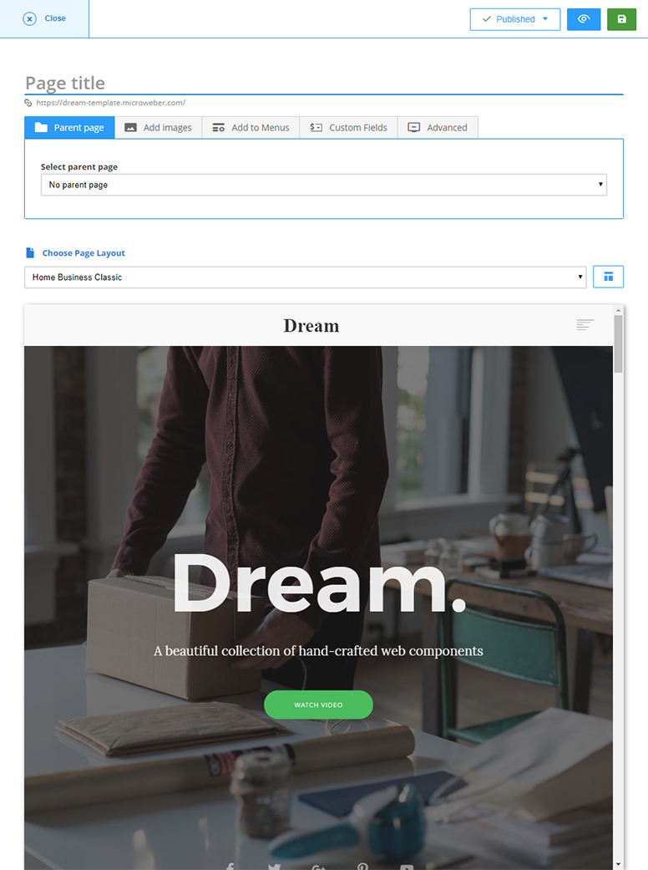The height and width of the screenshot is (870, 648).
Task: Switch to the Add to Menus tab
Action: tap(251, 128)
